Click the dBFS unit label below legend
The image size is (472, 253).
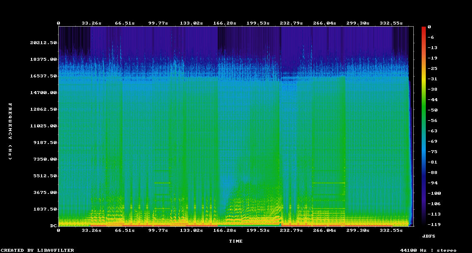[x=429, y=236]
